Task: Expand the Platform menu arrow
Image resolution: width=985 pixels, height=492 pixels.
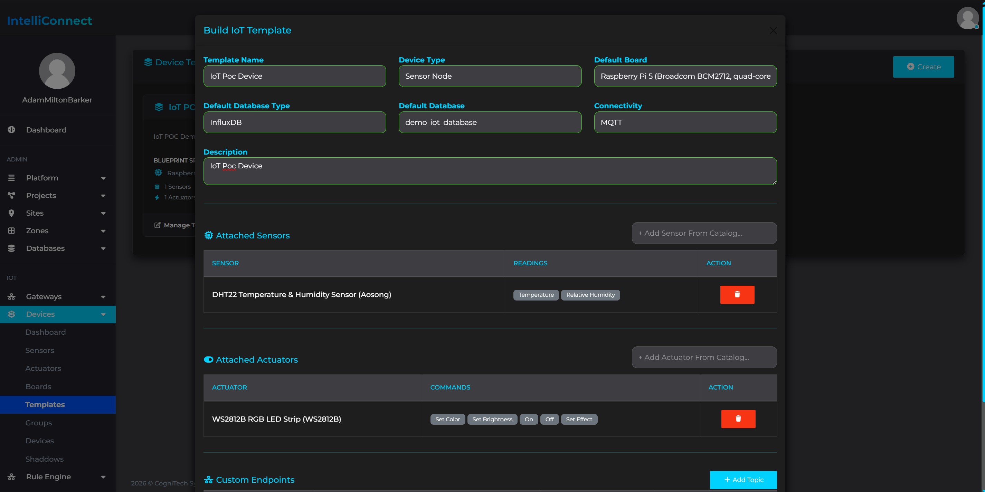Action: pyautogui.click(x=103, y=178)
